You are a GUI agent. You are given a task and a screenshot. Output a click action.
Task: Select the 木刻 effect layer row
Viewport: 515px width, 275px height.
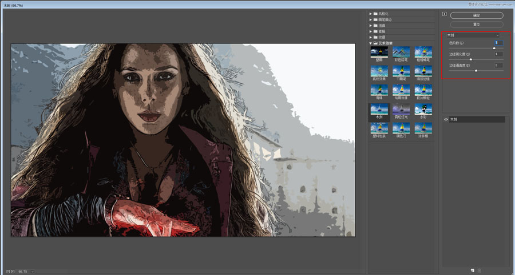click(474, 119)
